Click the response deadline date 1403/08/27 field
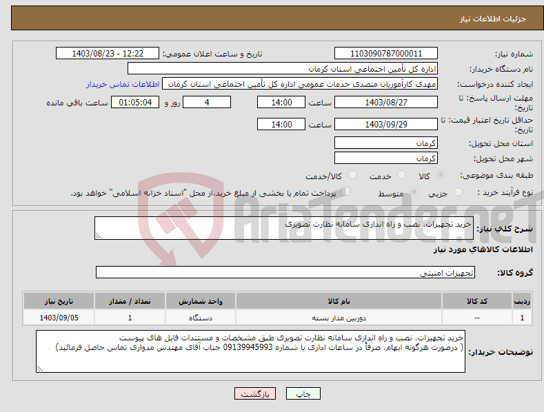Image resolution: width=544 pixels, height=412 pixels. 386,102
